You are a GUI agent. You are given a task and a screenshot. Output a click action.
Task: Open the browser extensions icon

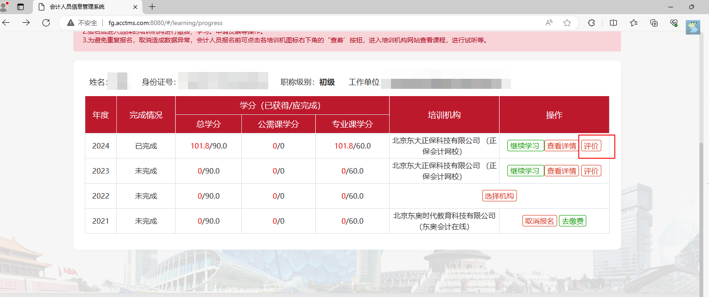tap(591, 23)
